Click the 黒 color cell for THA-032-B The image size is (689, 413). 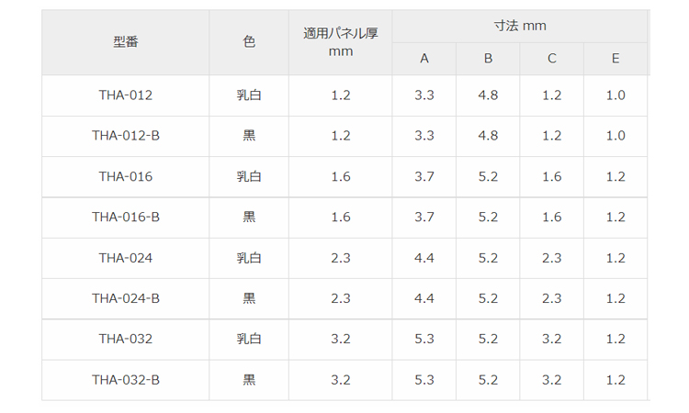pos(249,380)
